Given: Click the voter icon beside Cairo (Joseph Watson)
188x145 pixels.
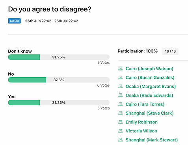Looking at the screenshot, I should coord(120,69).
